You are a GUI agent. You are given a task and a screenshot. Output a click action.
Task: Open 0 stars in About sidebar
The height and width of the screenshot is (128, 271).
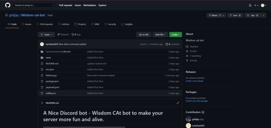[x=191, y=51]
